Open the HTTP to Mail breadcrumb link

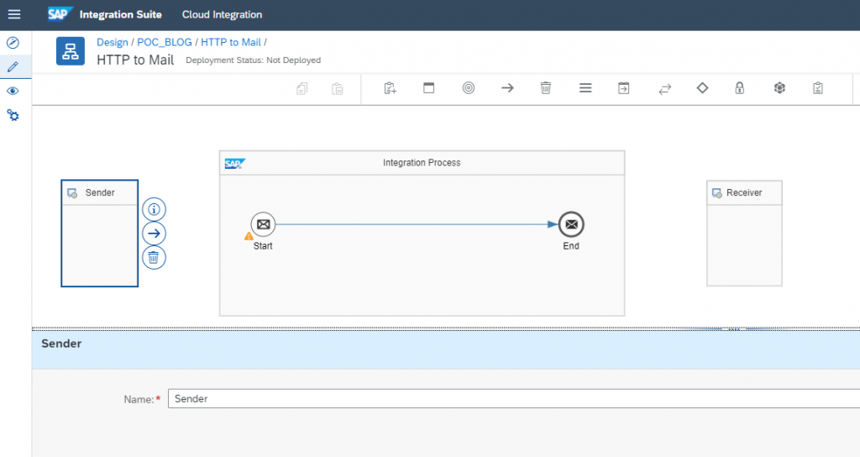[x=231, y=42]
